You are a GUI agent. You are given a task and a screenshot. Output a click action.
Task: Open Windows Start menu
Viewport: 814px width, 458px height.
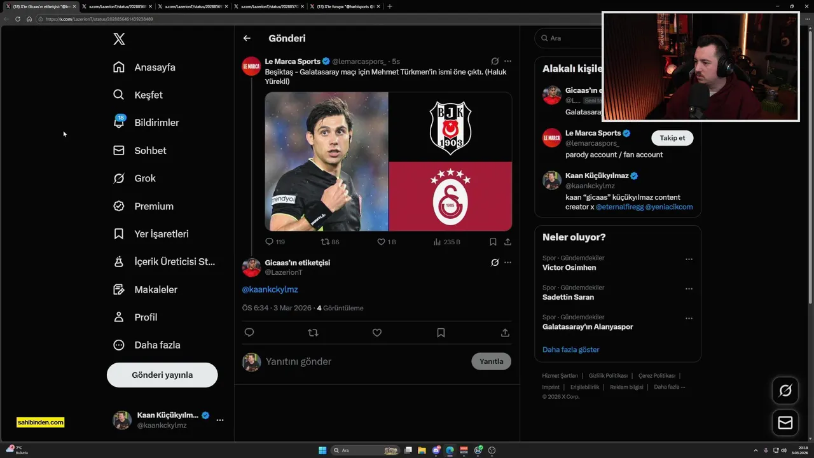pyautogui.click(x=322, y=450)
